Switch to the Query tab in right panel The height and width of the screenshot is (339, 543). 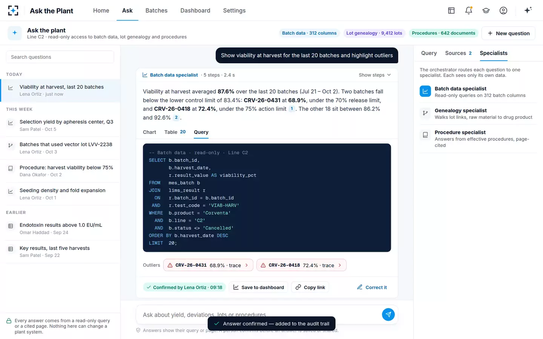point(429,53)
